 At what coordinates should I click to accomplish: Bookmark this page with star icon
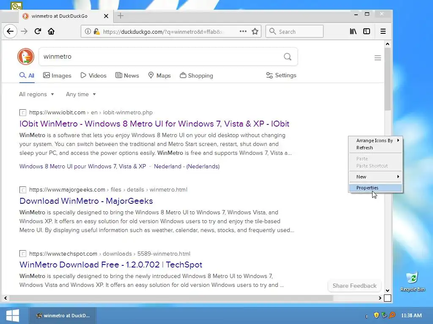click(255, 31)
